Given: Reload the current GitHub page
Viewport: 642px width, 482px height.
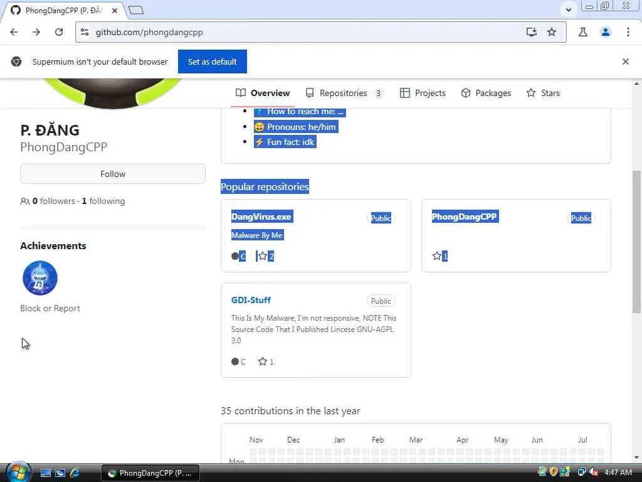Looking at the screenshot, I should [x=59, y=32].
